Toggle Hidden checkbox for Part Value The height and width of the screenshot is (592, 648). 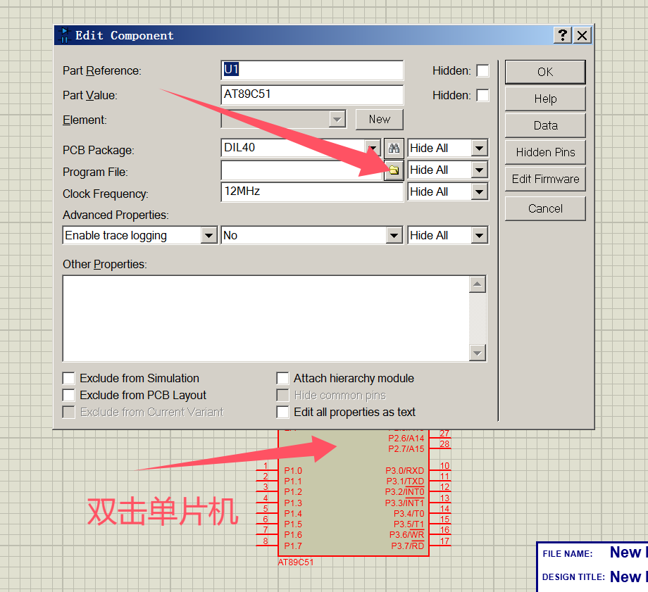pos(482,95)
